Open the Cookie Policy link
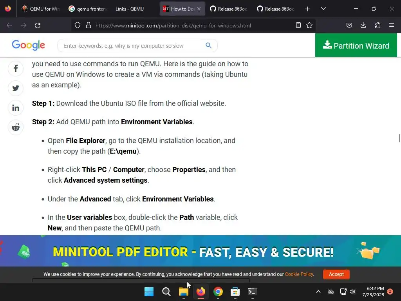This screenshot has height=301, width=401. tap(299, 274)
